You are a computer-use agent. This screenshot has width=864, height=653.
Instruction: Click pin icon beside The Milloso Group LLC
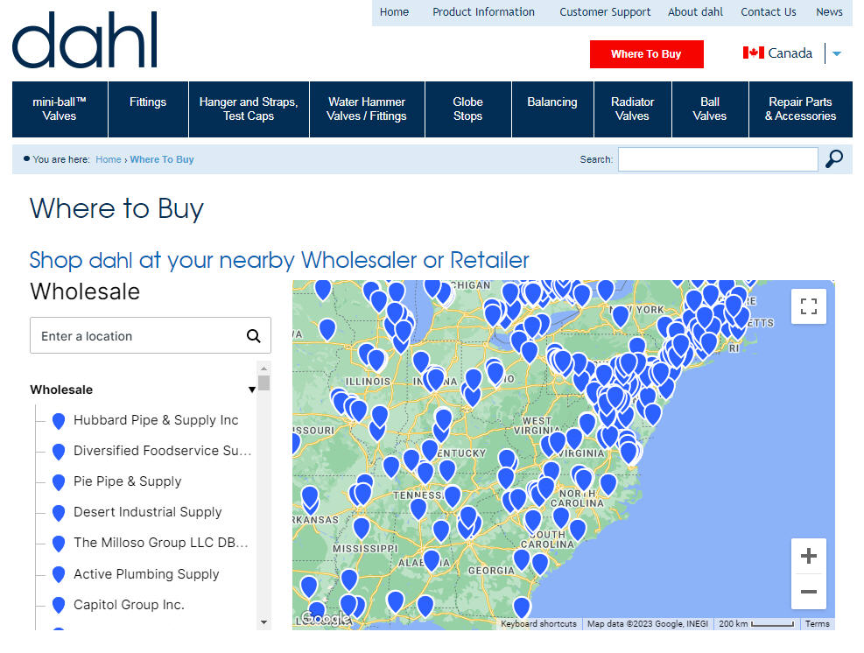pyautogui.click(x=59, y=544)
